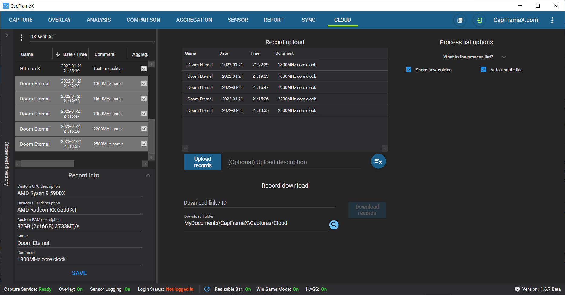This screenshot has height=295, width=565.
Task: Click the record list vertical scrollbar thumb
Action: 152,137
